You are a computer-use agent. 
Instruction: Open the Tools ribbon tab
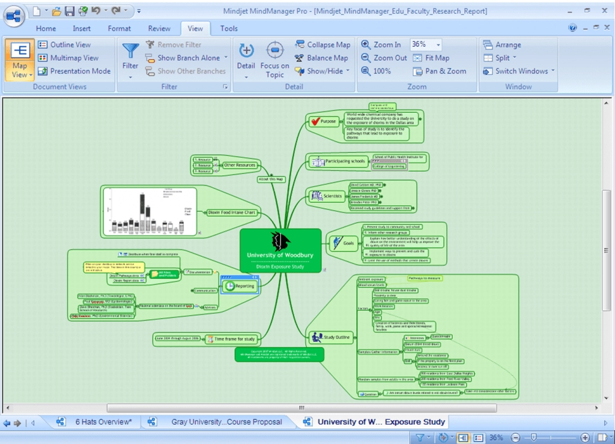tap(229, 29)
